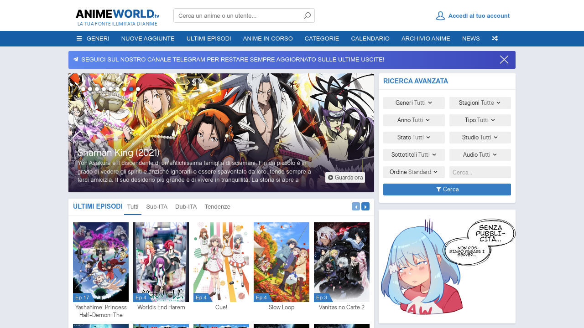Open Nuove Aggiunte menu item
The height and width of the screenshot is (328, 584).
(148, 39)
